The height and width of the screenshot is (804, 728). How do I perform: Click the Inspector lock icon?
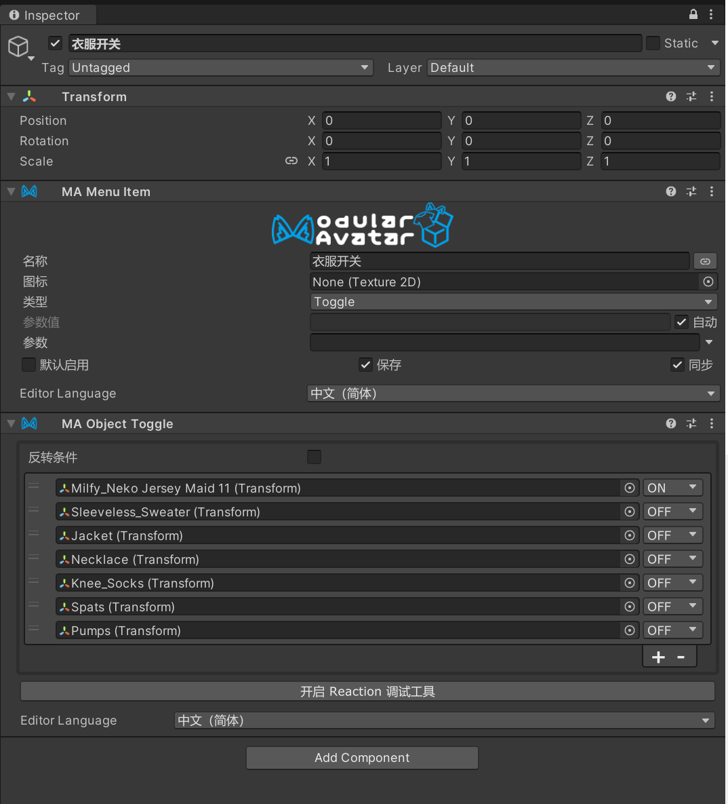pyautogui.click(x=693, y=14)
